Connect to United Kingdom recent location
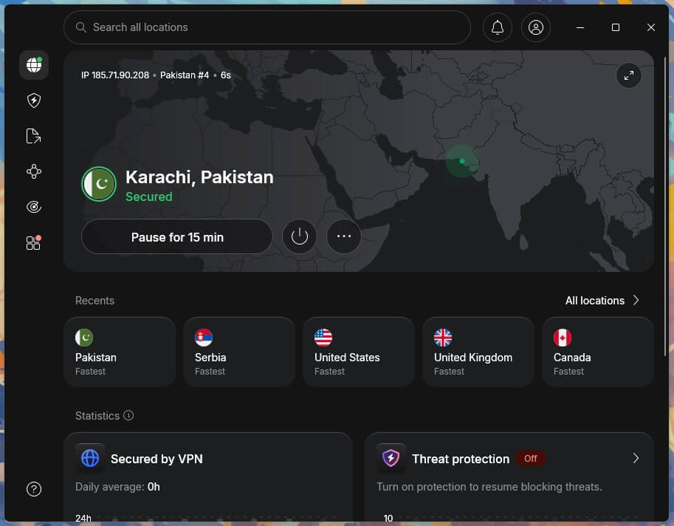This screenshot has height=526, width=674. click(x=478, y=352)
